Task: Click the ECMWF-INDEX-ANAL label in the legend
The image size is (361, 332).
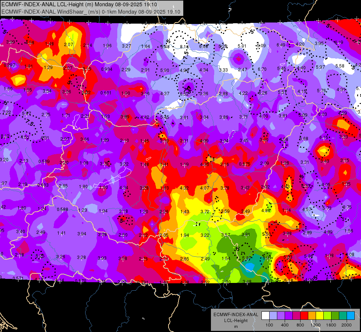Action: 236,315
